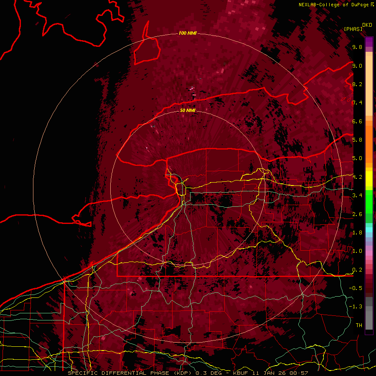Click the 5.0 color scale value
Screen dimensions: 376x376
[357, 158]
